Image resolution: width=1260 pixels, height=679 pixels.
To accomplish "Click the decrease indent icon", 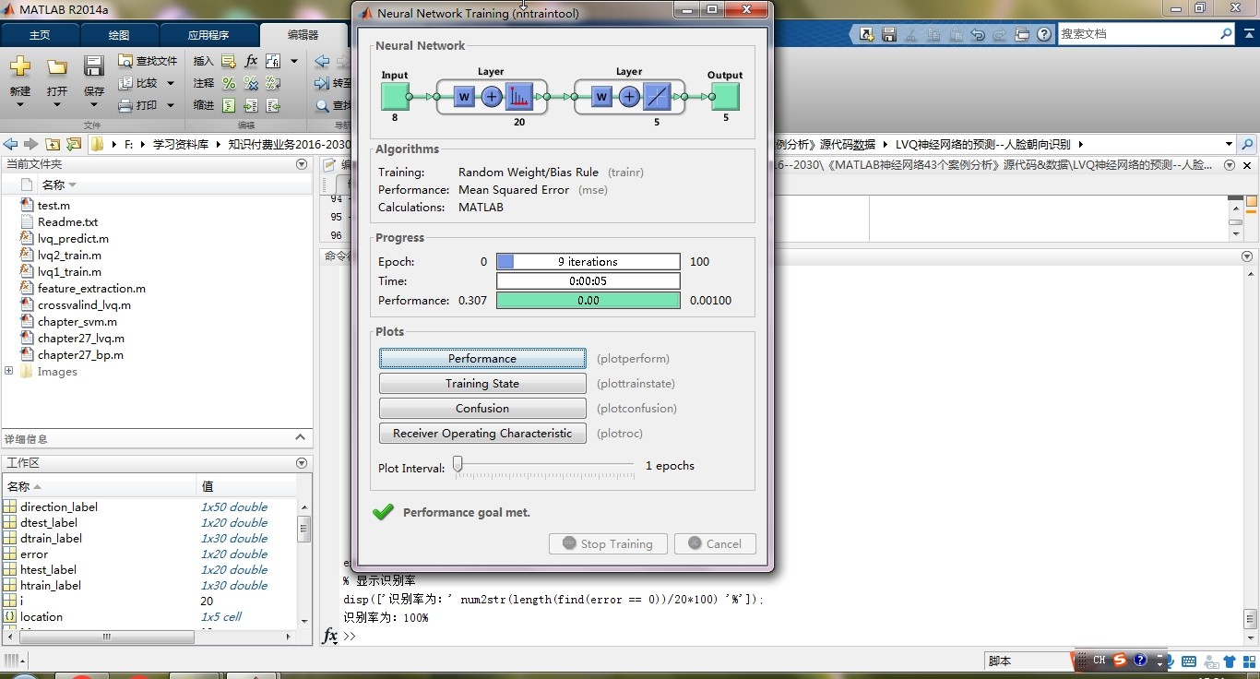I will tap(273, 105).
